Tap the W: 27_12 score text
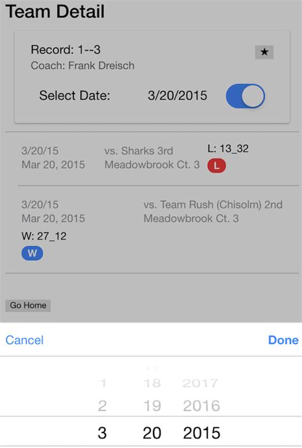Viewport: 302px width, 448px height. (44, 236)
